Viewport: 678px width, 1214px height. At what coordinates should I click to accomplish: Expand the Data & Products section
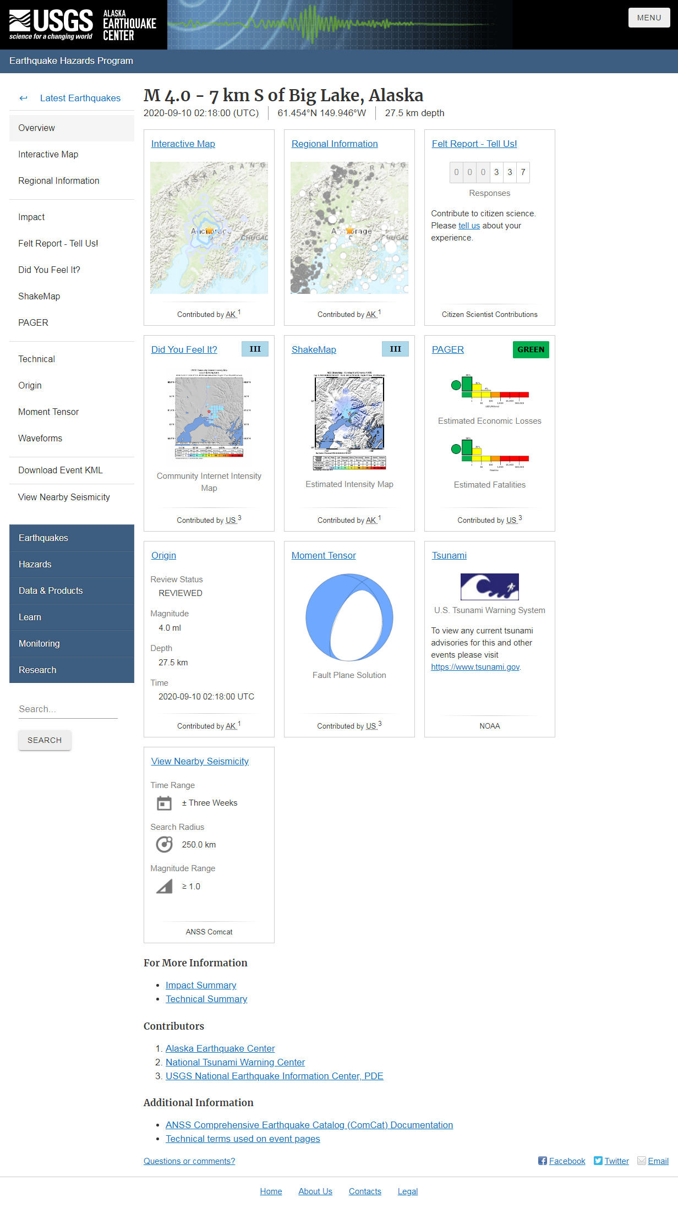point(72,590)
